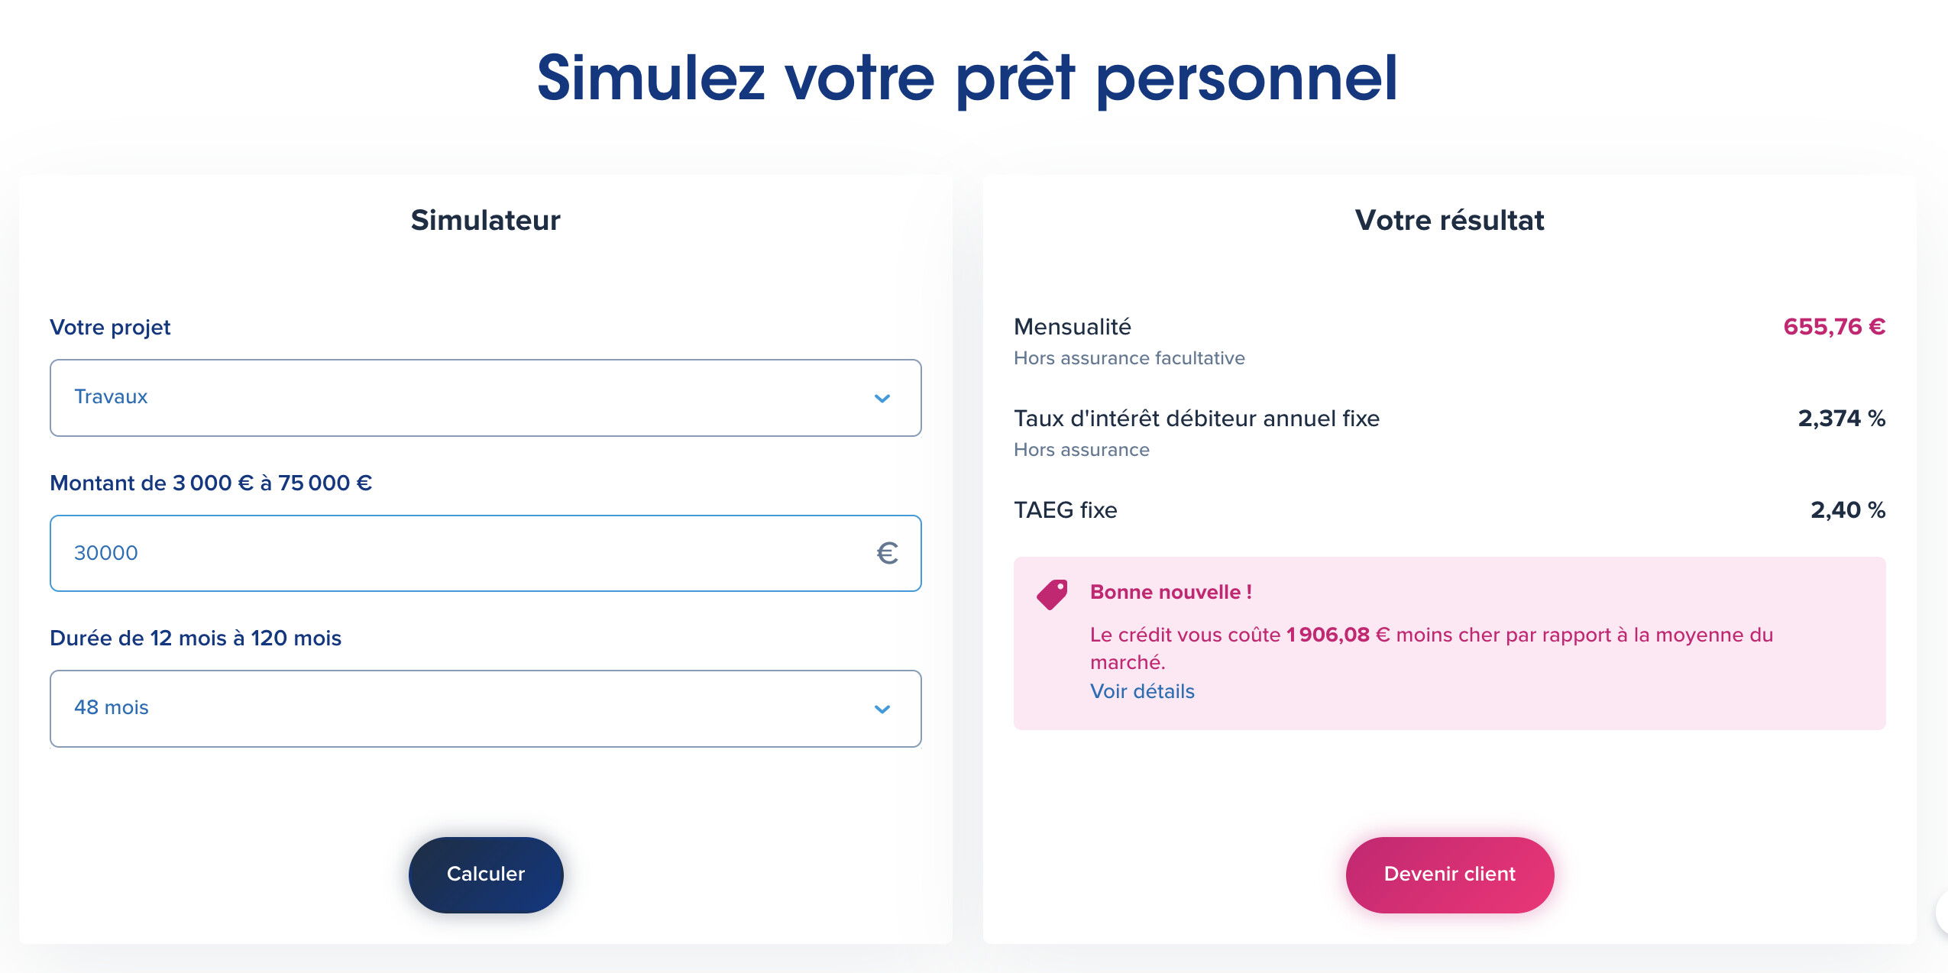The width and height of the screenshot is (1948, 973).
Task: Click the chevron arrow on Travaux dropdown
Action: point(882,398)
